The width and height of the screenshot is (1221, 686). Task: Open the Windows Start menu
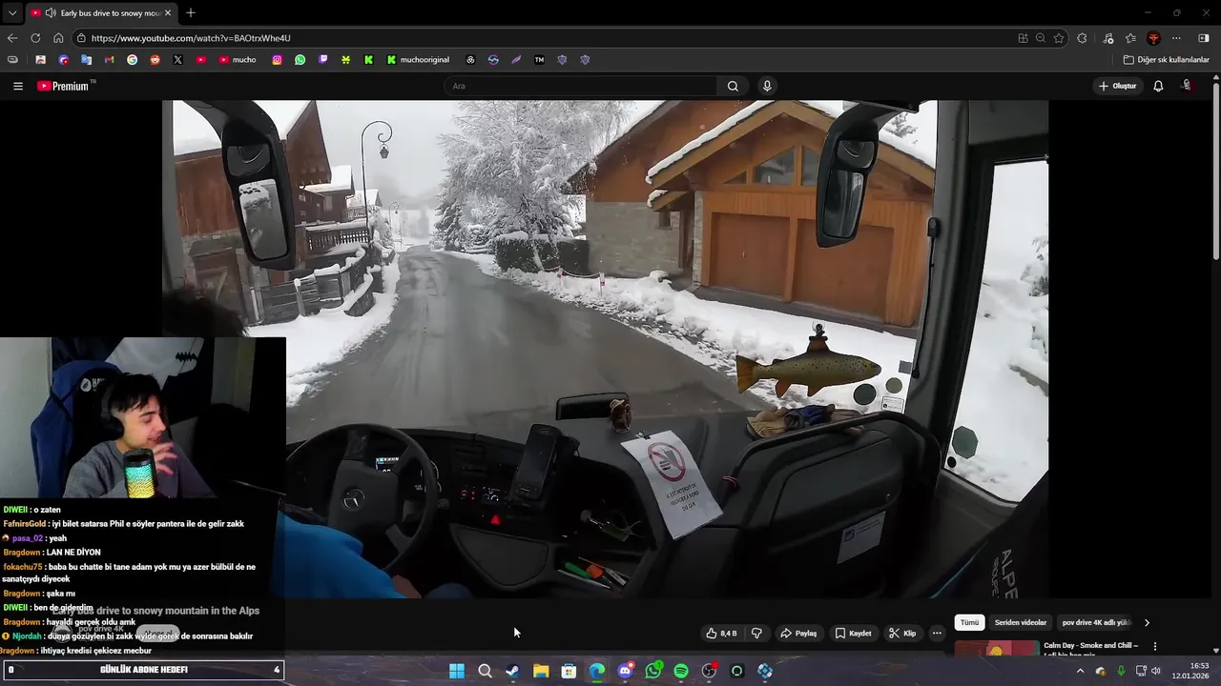(x=457, y=671)
